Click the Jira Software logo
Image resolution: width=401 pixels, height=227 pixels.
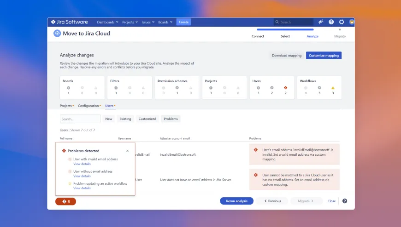(x=70, y=22)
